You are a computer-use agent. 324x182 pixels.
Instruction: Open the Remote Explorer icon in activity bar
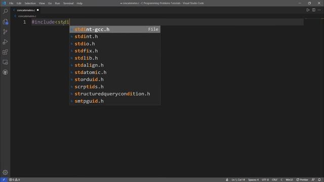pos(6,62)
